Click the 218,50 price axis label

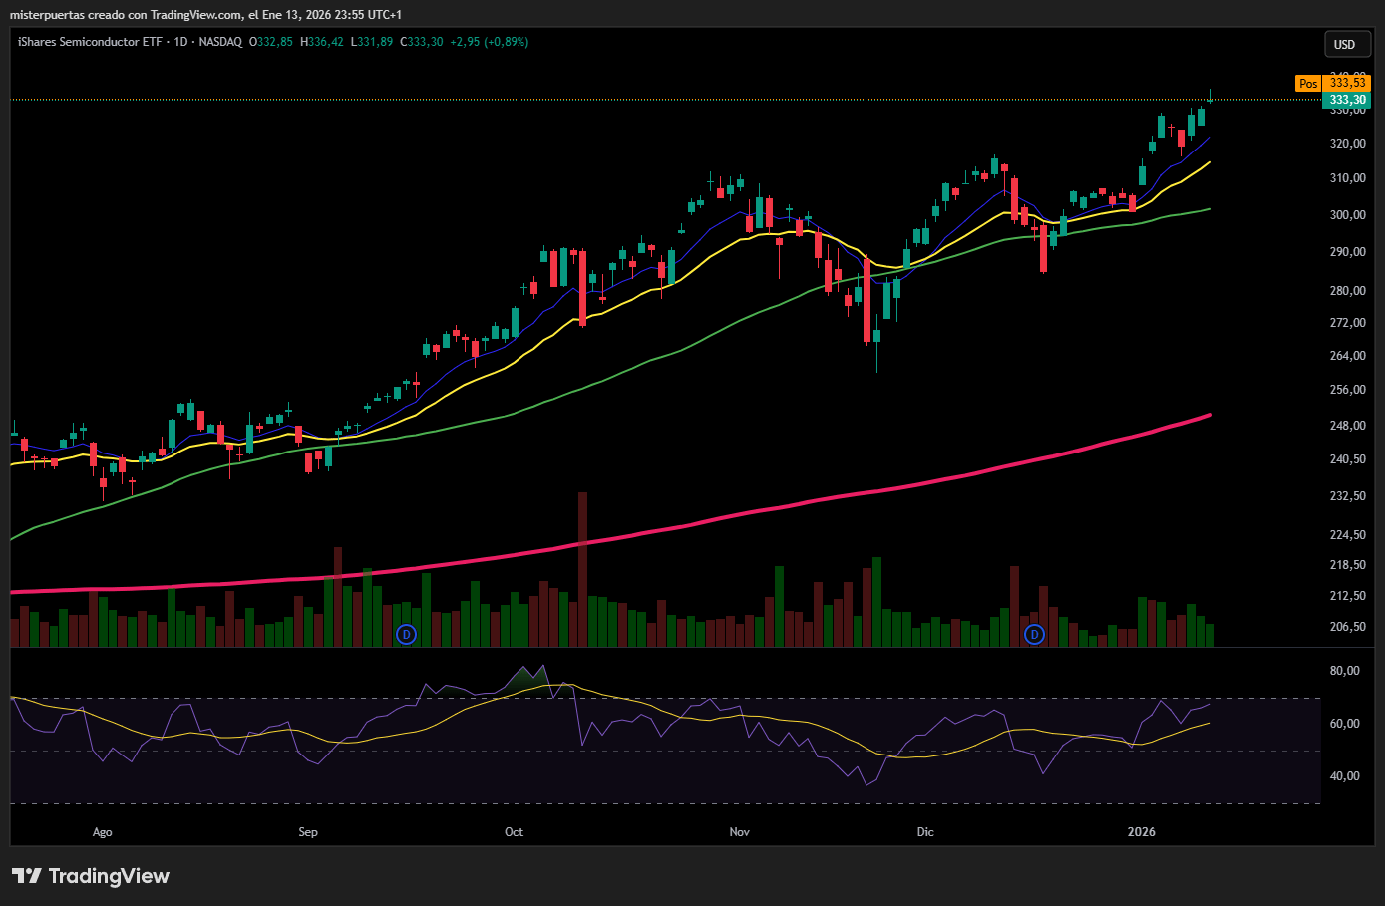[x=1347, y=565]
